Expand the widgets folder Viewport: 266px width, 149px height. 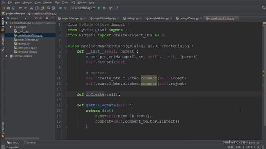pyautogui.click(x=11, y=27)
